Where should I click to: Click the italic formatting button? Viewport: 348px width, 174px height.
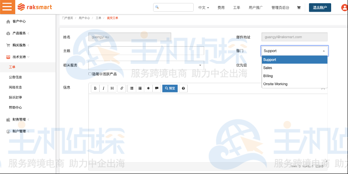[x=103, y=88]
